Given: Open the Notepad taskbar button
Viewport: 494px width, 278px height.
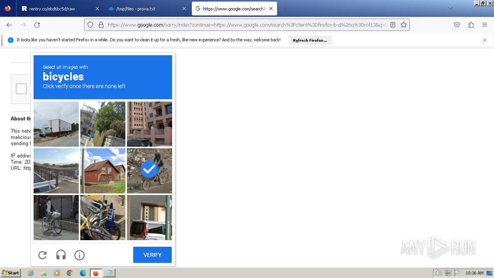Looking at the screenshot, I should [x=109, y=273].
